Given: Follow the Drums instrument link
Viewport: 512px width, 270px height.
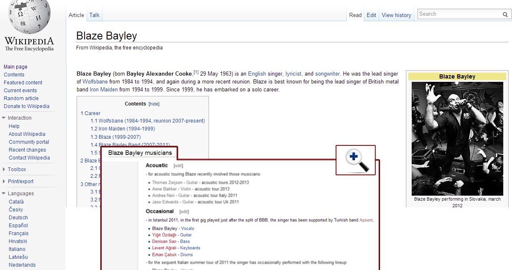Looking at the screenshot, I should [186, 255].
